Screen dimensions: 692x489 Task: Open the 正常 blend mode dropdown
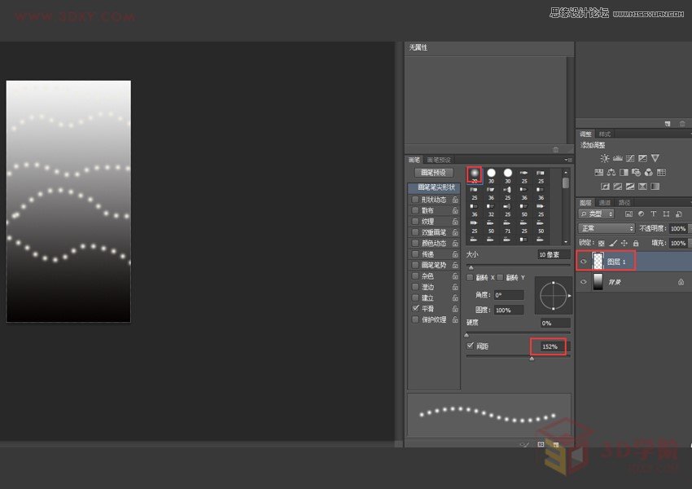click(x=606, y=228)
